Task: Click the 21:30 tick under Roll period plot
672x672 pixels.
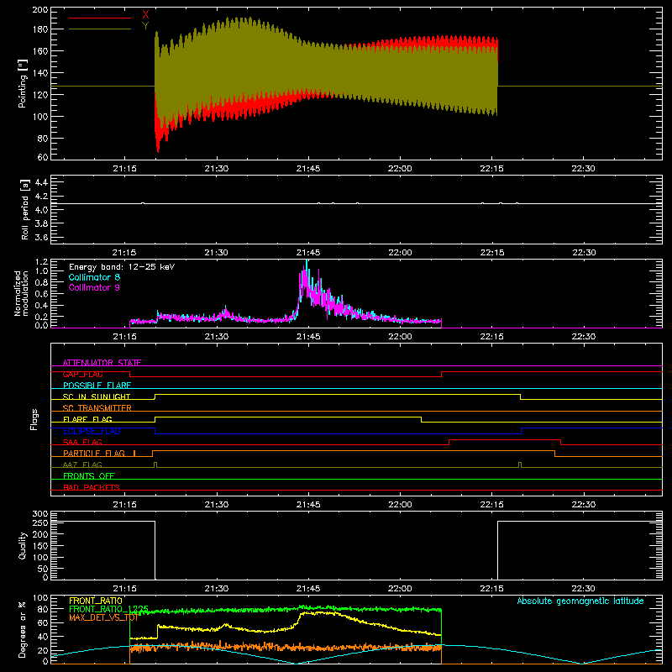Action: click(217, 253)
